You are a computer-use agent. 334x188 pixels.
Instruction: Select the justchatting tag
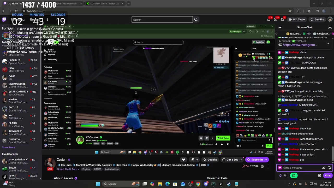click(x=112, y=169)
